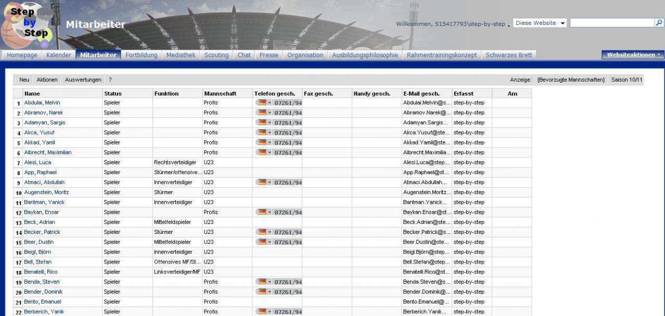Open the Abdulai, Melvin link
Viewport: 665px width, 316px height.
tap(42, 103)
